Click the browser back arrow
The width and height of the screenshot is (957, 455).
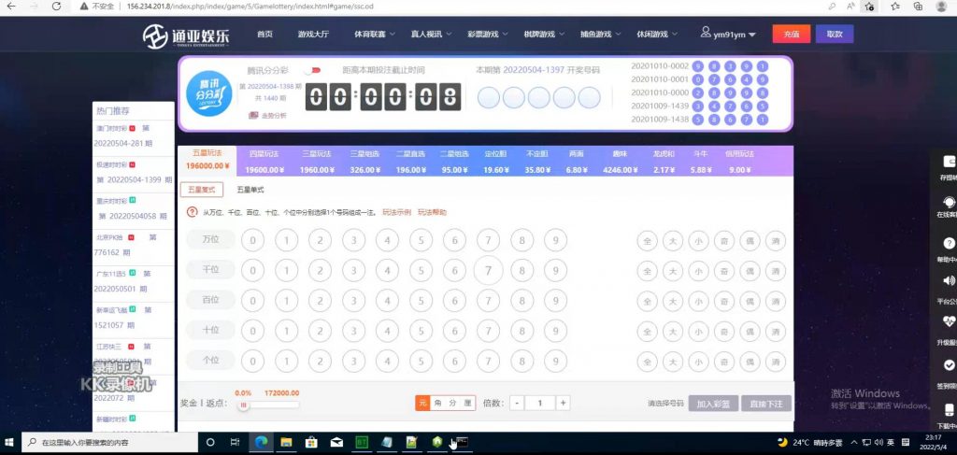11,7
